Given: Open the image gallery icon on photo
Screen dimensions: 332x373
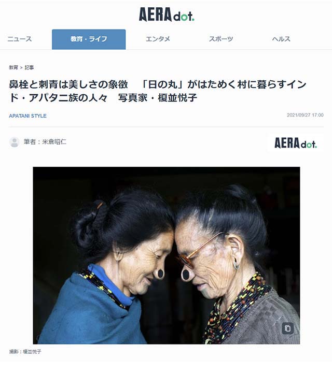Looking at the screenshot, I should click(288, 328).
